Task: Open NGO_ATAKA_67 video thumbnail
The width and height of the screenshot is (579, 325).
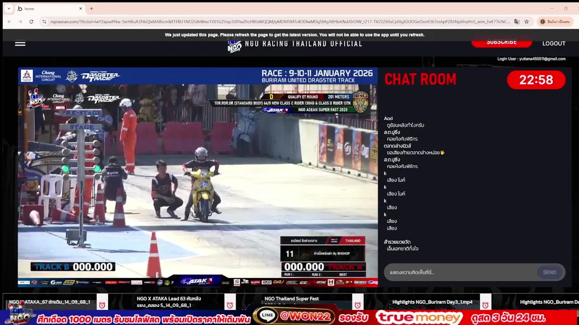Action: pyautogui.click(x=49, y=302)
